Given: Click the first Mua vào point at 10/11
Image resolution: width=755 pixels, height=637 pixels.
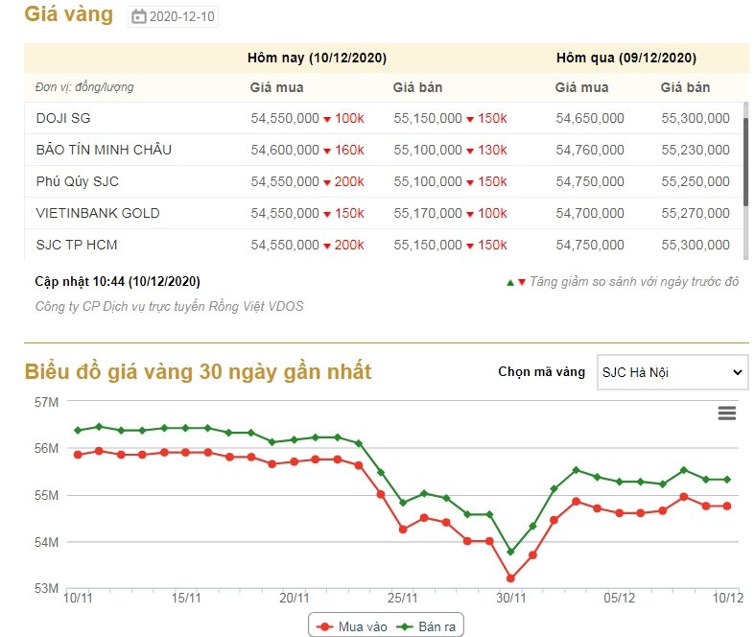Looking at the screenshot, I should [x=78, y=455].
